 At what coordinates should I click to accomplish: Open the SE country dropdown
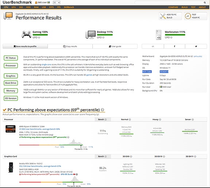coord(57,3)
